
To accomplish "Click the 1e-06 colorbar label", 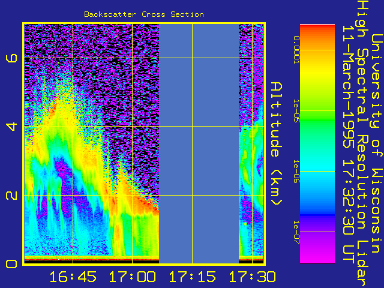I will tap(296, 172).
